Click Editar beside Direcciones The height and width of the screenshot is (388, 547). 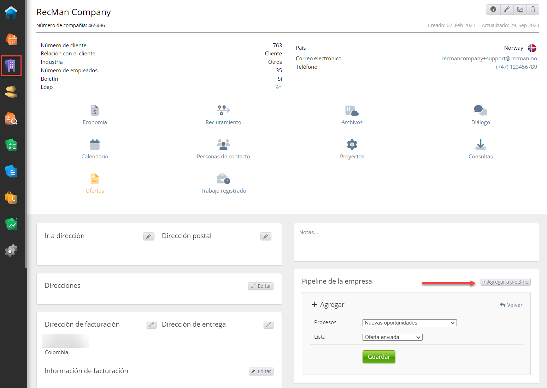(x=261, y=286)
